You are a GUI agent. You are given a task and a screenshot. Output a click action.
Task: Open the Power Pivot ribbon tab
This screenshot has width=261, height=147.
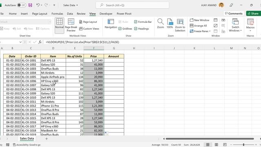(x=124, y=13)
